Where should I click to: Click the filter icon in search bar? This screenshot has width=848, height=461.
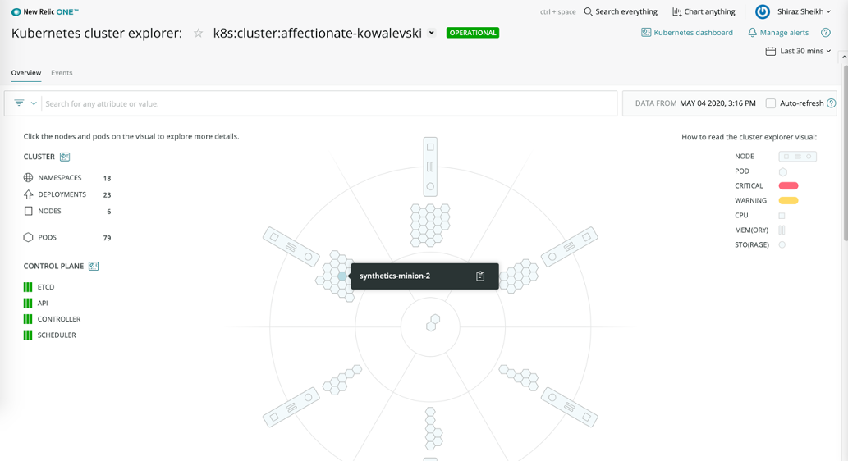point(19,103)
